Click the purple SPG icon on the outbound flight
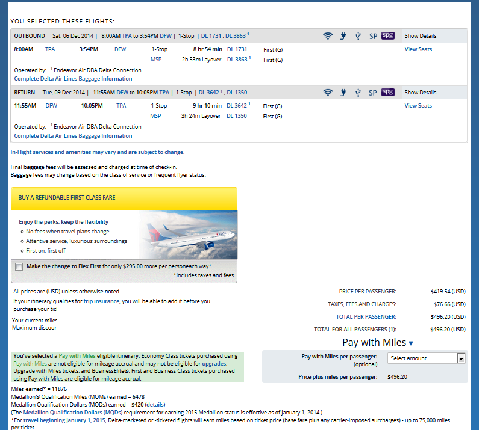Viewport: 479px width, 430px height. (x=387, y=36)
